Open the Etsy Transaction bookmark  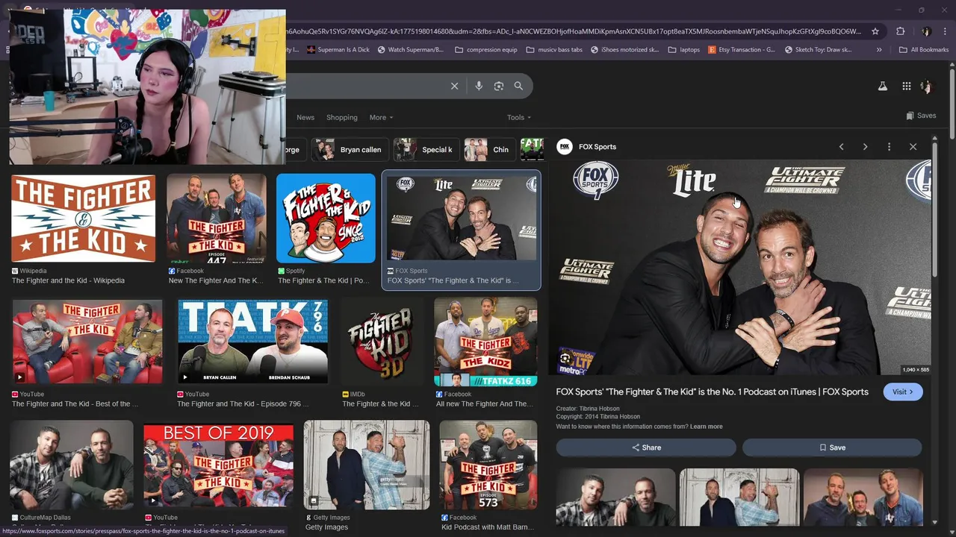point(742,50)
